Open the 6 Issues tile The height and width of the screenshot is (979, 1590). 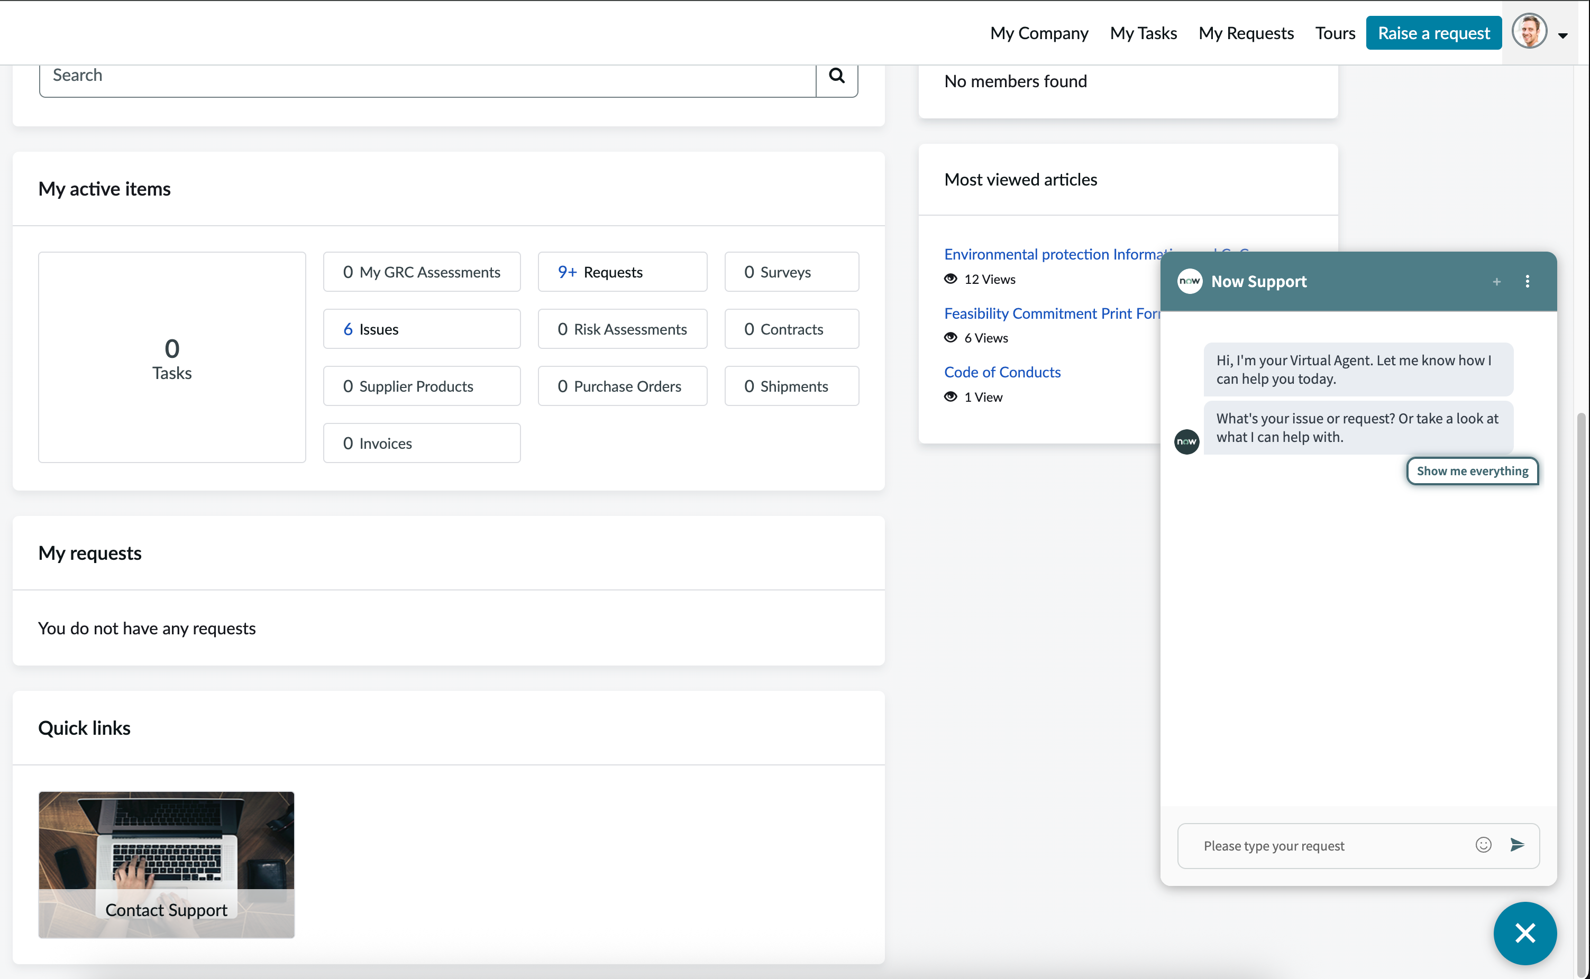[422, 329]
